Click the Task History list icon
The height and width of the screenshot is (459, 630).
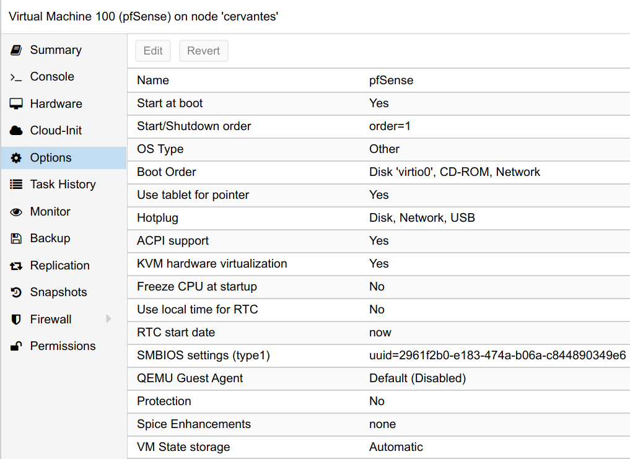(x=16, y=185)
